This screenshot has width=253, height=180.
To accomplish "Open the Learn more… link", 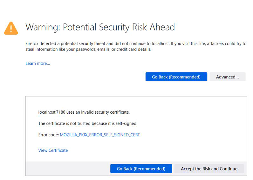I will coord(38,63).
